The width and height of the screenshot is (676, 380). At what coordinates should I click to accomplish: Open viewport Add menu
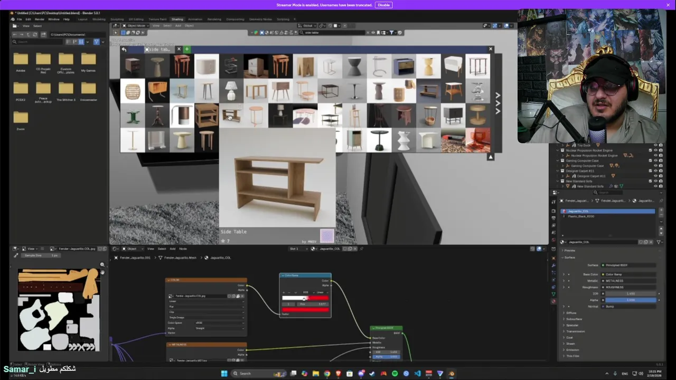click(178, 25)
